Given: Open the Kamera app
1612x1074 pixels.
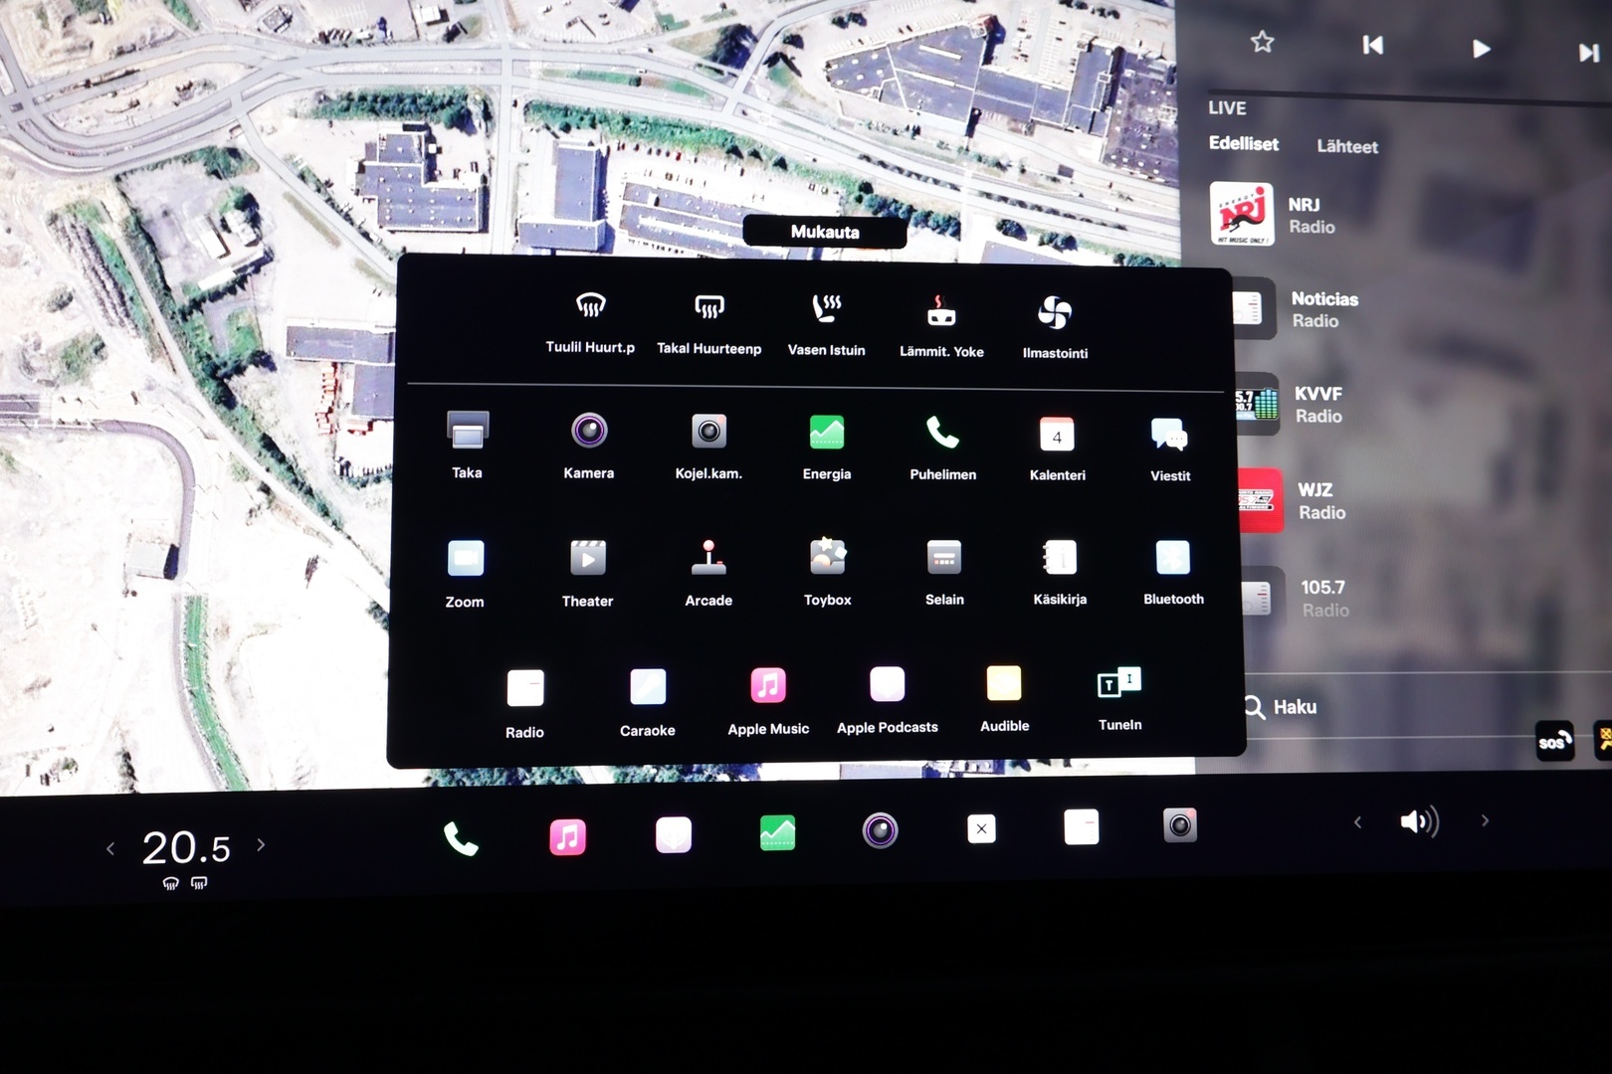Looking at the screenshot, I should tap(589, 444).
